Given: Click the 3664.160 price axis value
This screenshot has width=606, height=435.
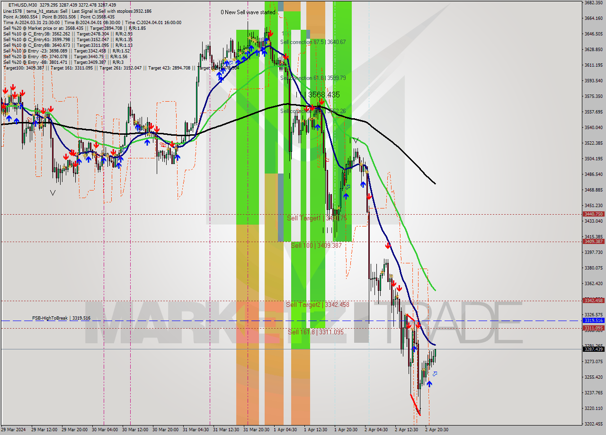Looking at the screenshot, I should pyautogui.click(x=594, y=18).
